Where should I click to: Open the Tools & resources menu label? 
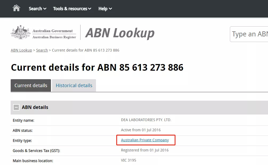point(70,9)
